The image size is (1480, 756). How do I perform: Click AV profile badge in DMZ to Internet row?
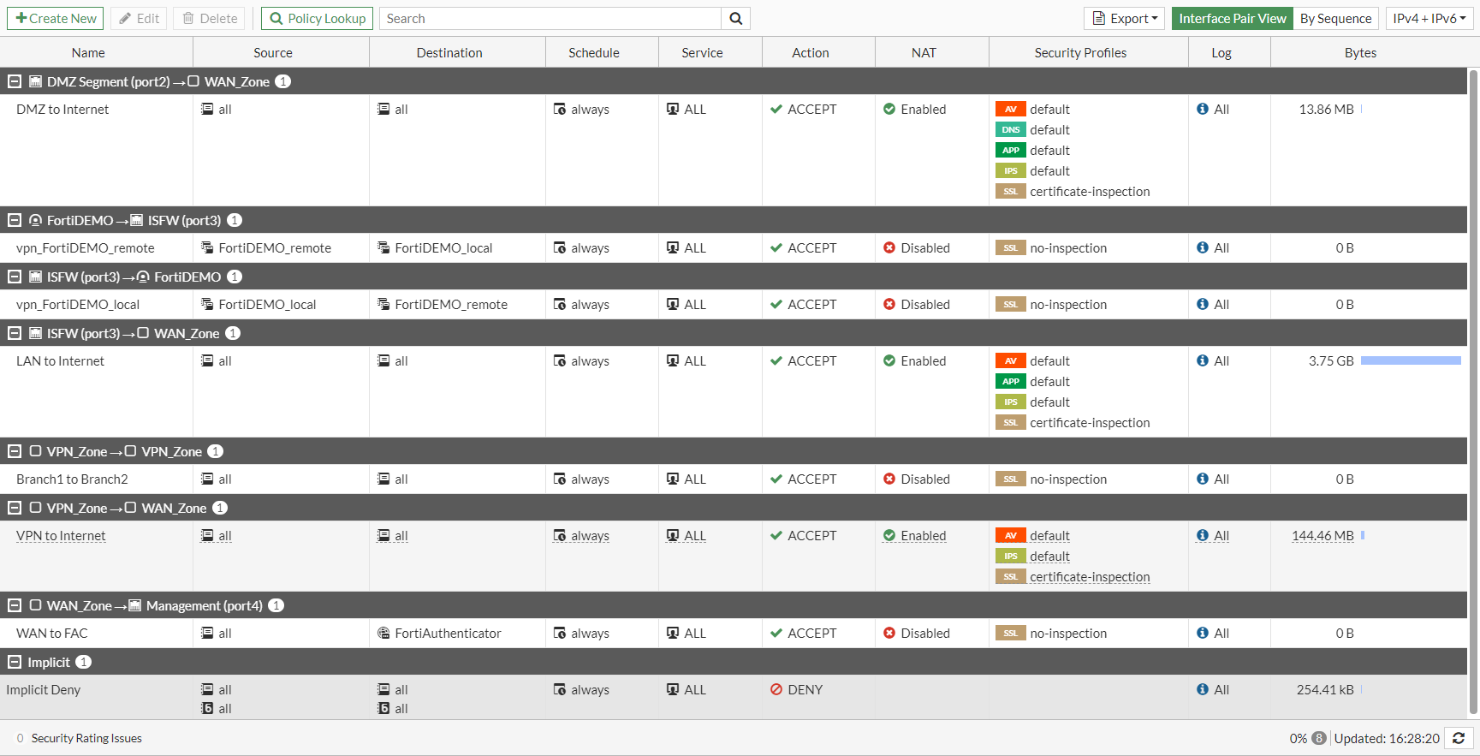pyautogui.click(x=1010, y=110)
